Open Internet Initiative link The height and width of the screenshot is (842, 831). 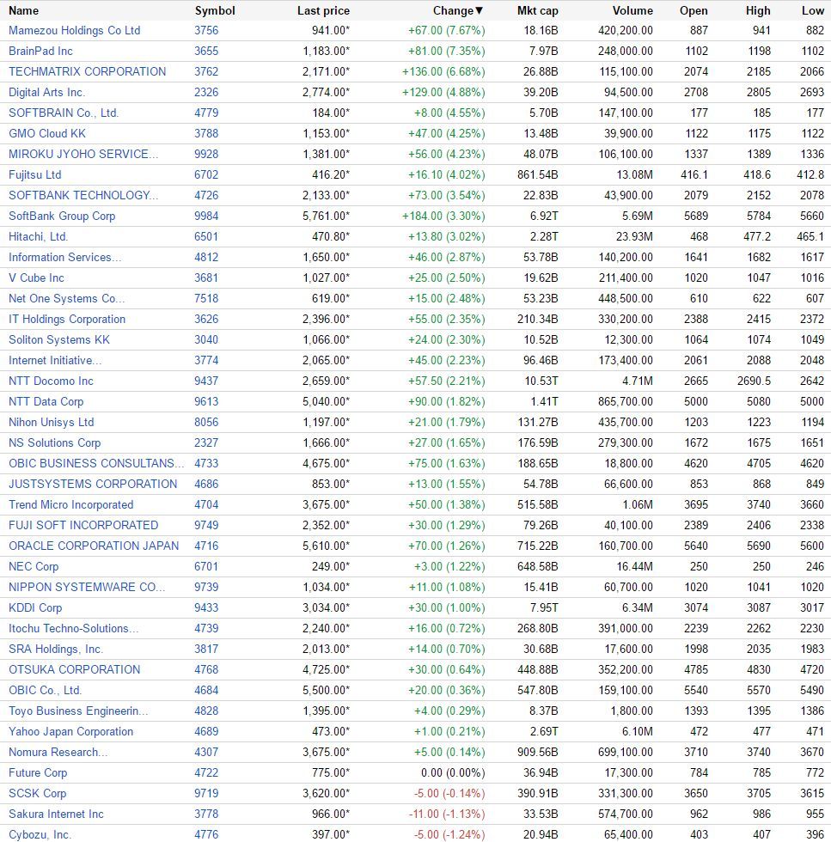coord(55,360)
